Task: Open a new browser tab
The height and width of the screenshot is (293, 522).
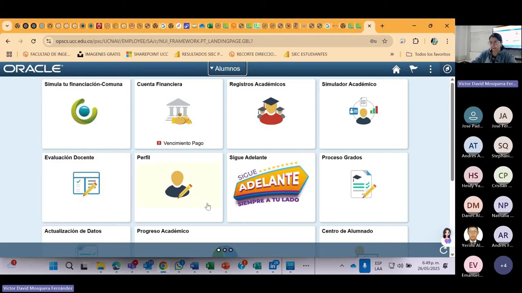Action: tap(382, 26)
